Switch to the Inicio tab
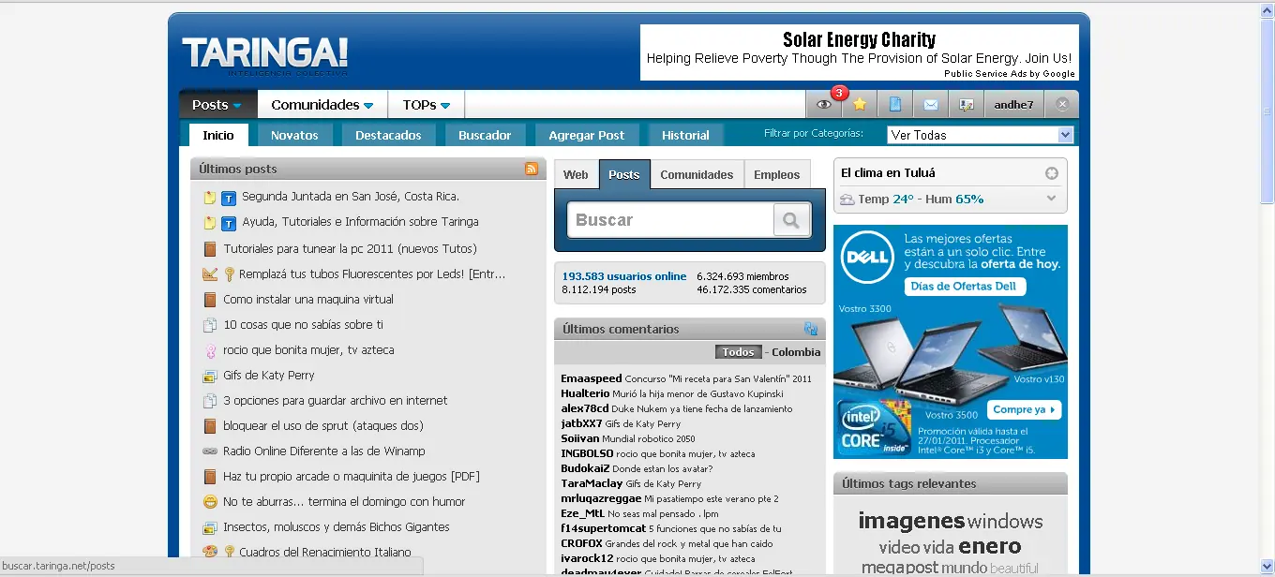 (x=218, y=135)
